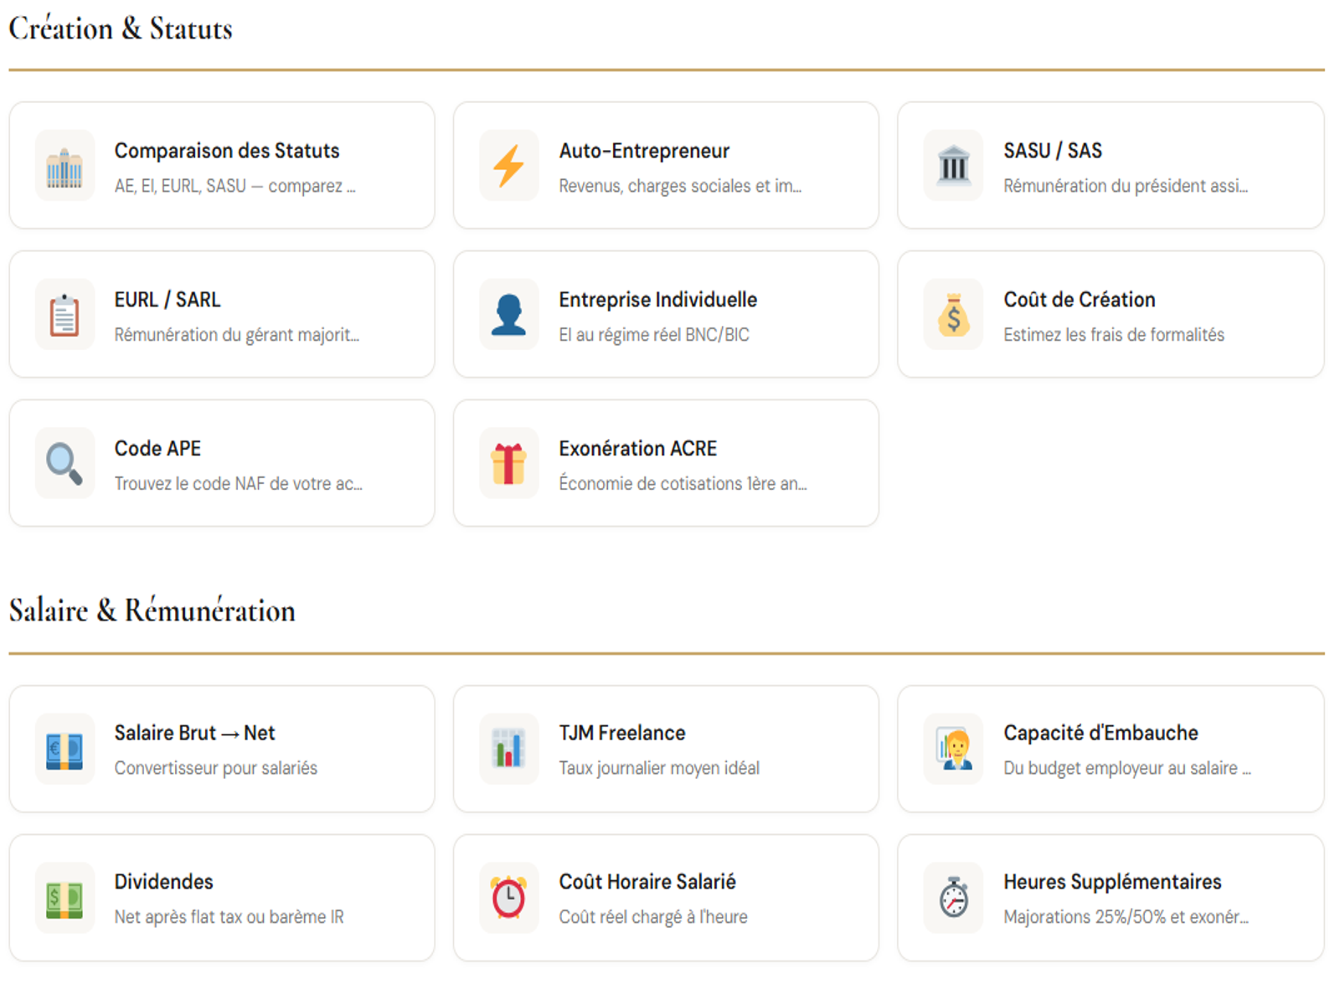The image size is (1340, 1005).
Task: Click the magnifying glass icon for Code APE
Action: [x=64, y=463]
